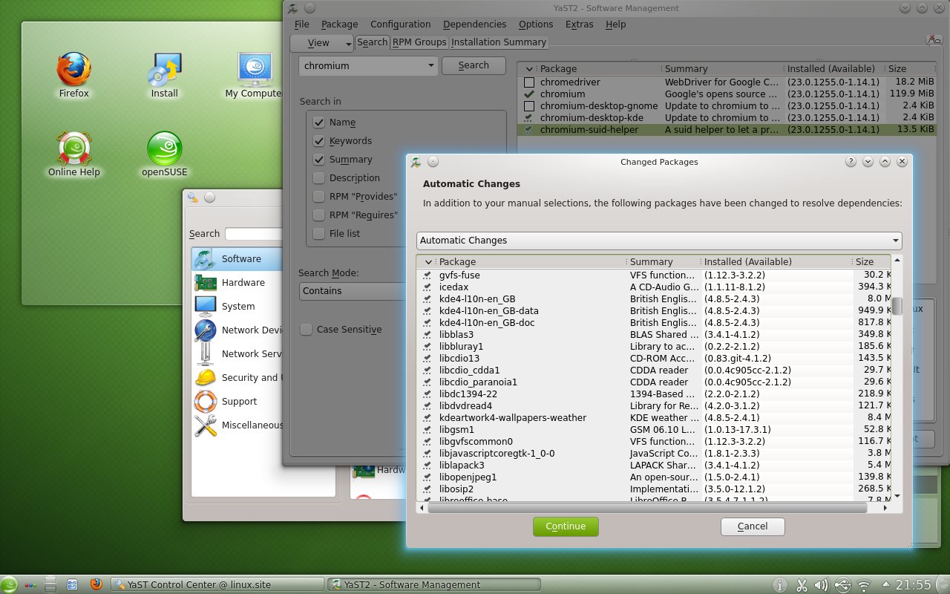Switch to the Installation Summary tab
950x594 pixels.
499,42
